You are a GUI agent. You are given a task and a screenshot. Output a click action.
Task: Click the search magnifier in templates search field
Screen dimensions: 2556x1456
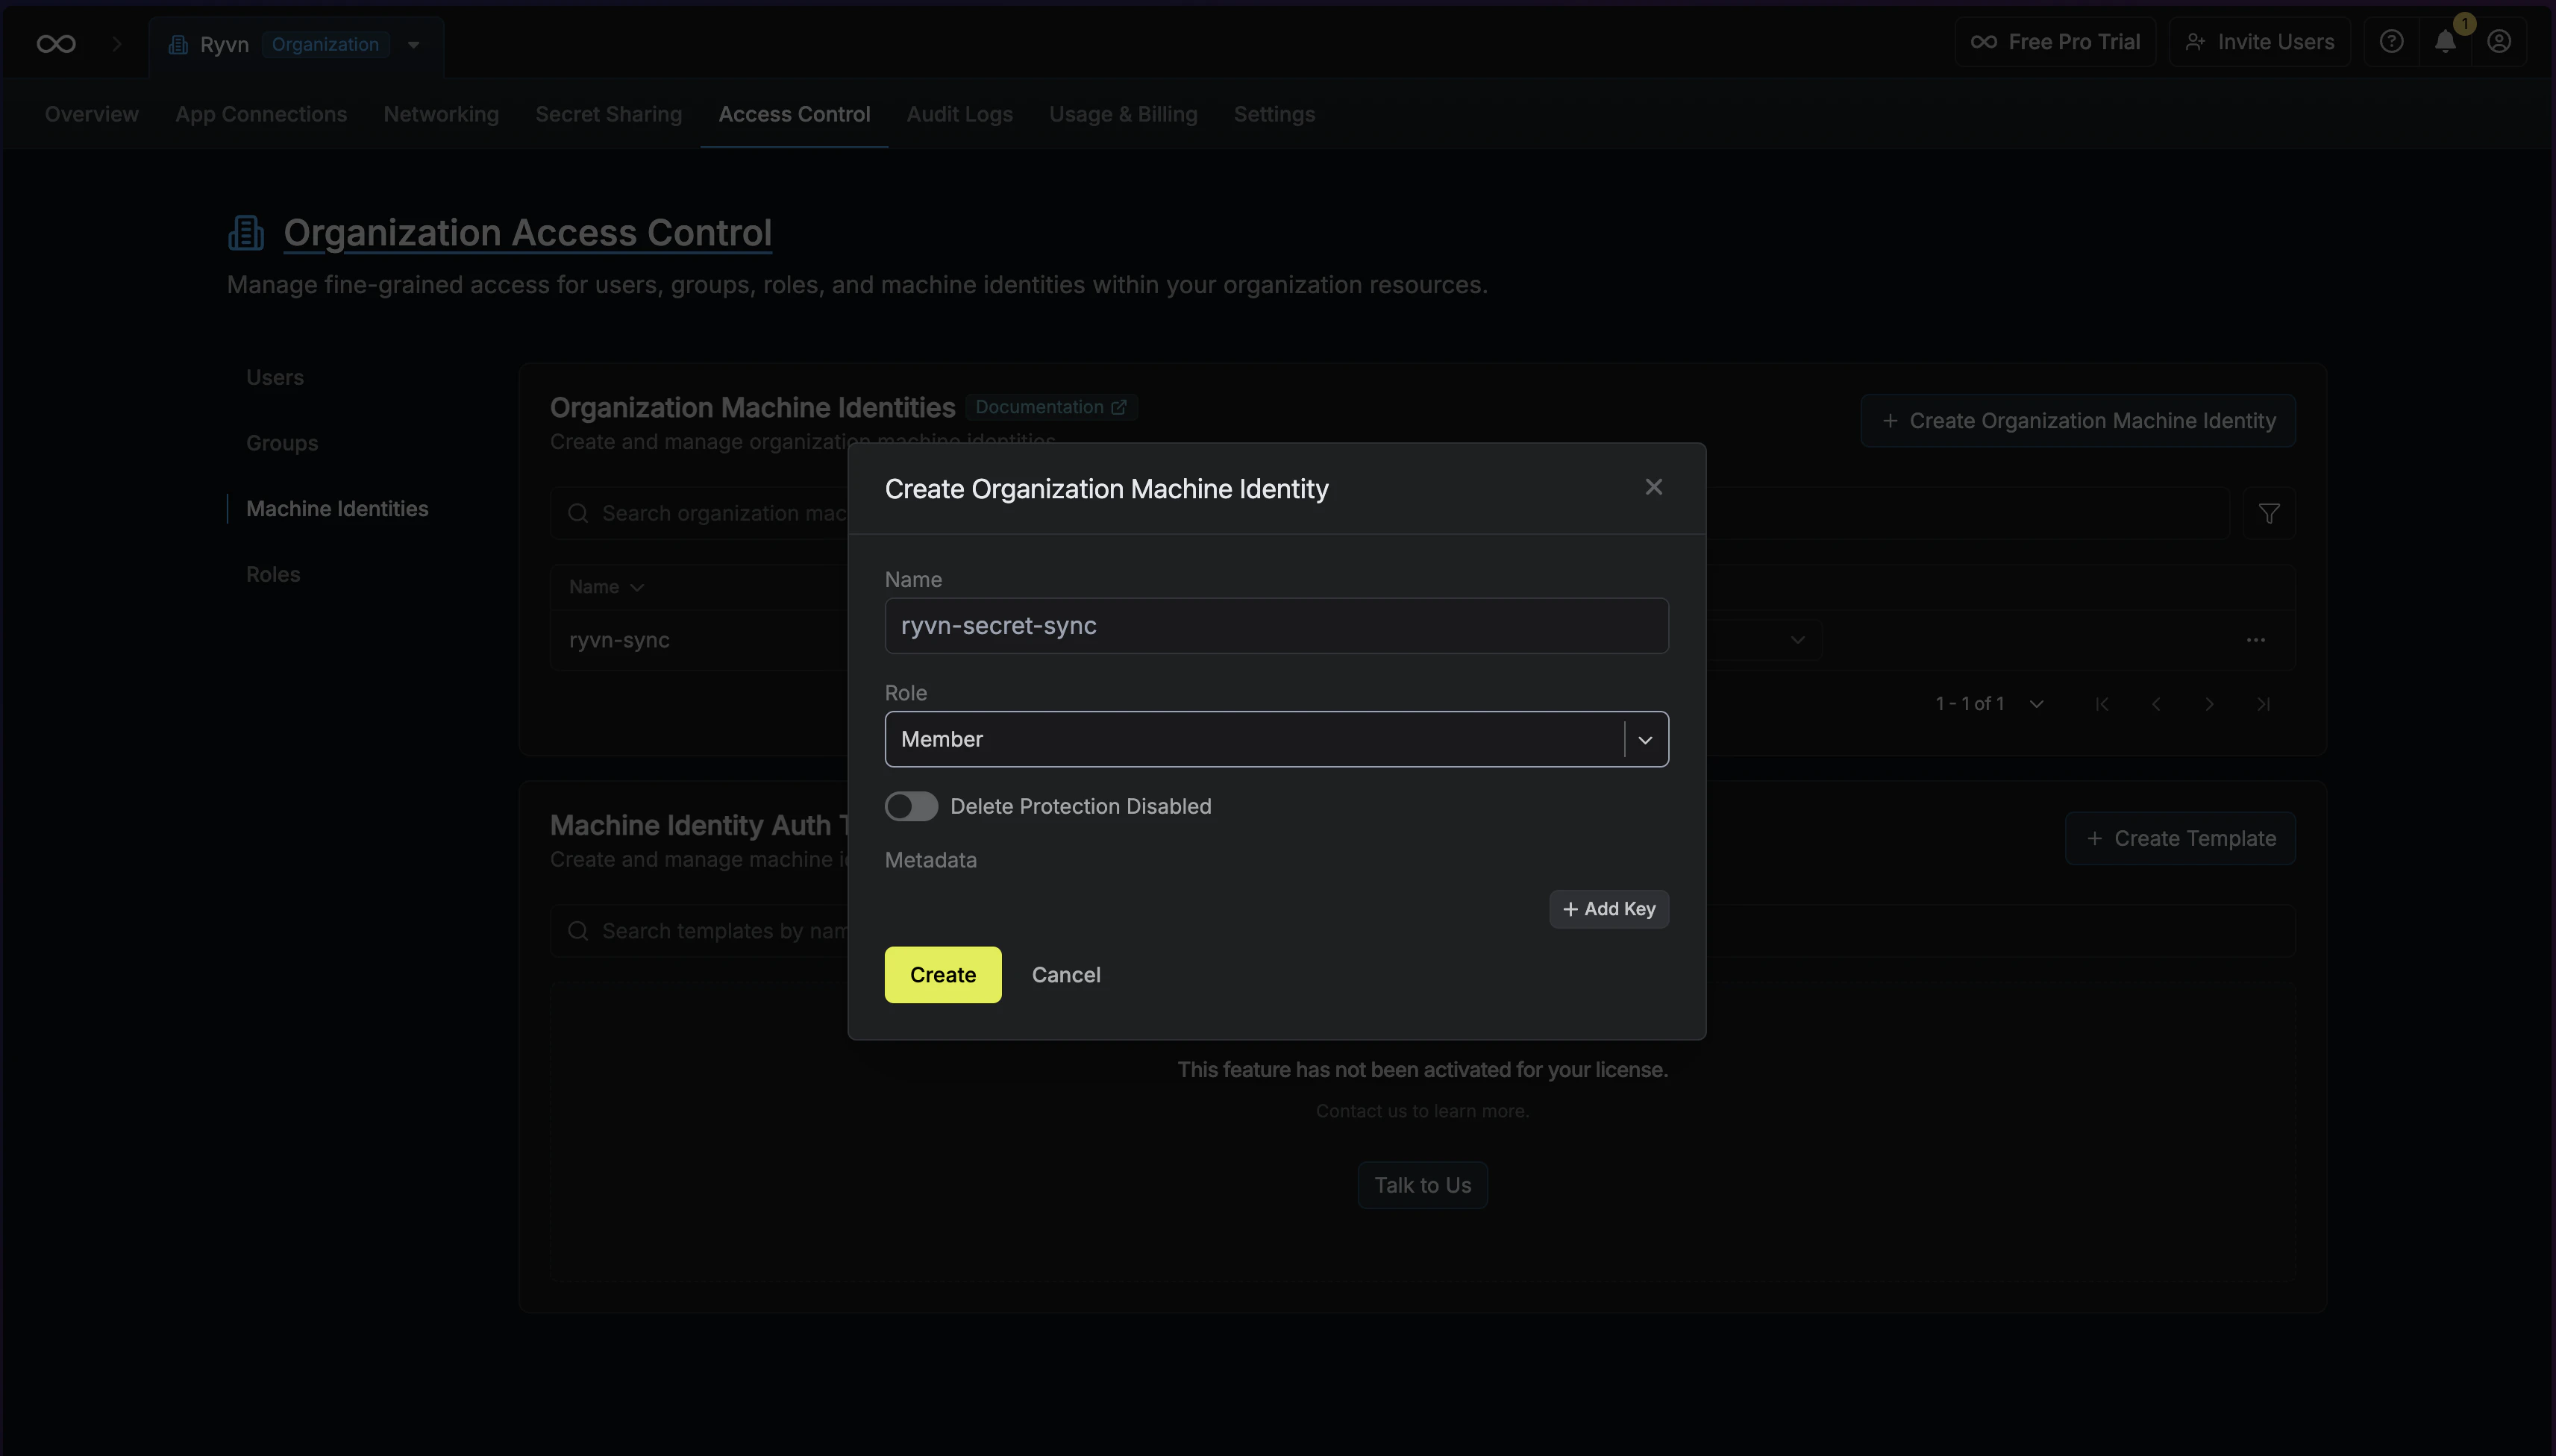coord(578,930)
